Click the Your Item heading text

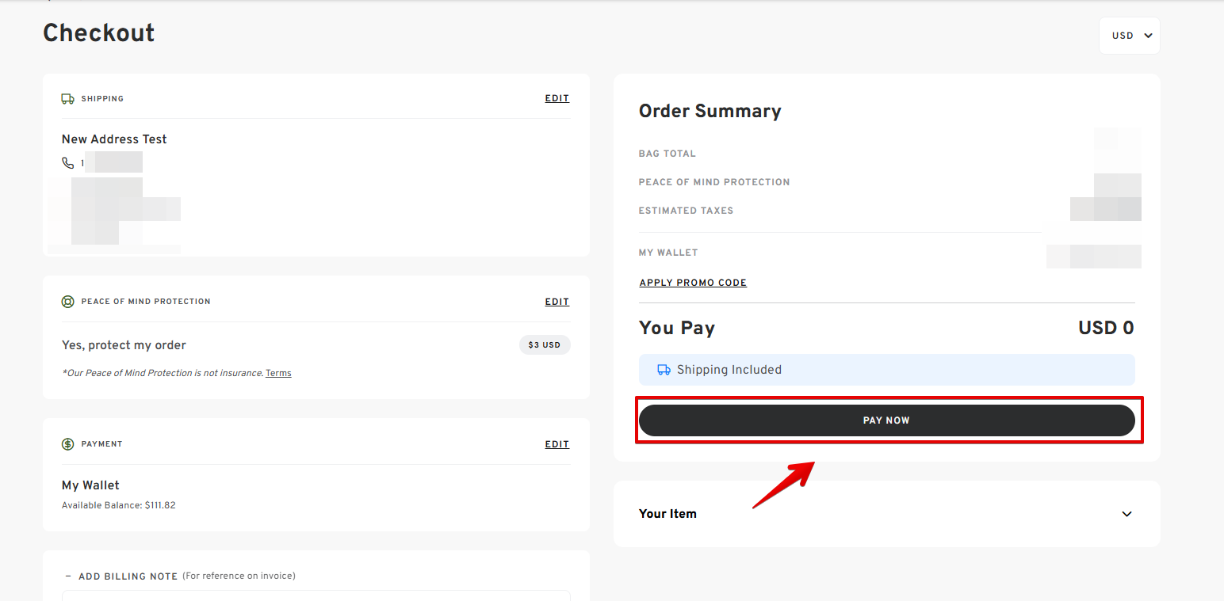pyautogui.click(x=667, y=514)
